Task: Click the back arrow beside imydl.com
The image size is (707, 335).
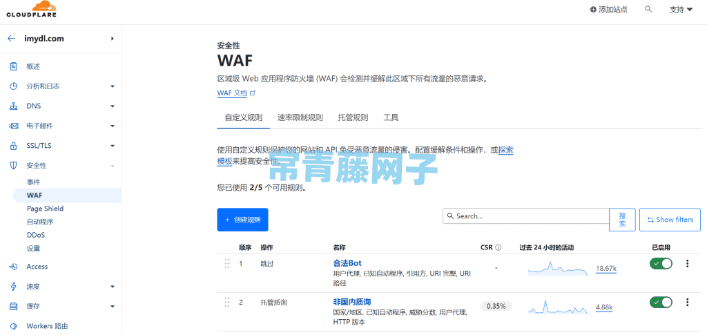Action: pyautogui.click(x=11, y=39)
